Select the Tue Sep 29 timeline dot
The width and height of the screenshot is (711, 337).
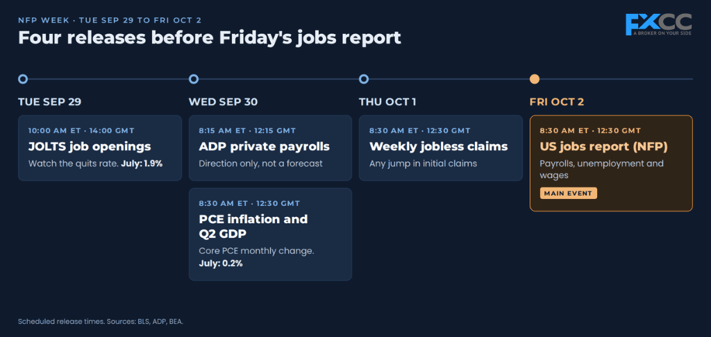coord(23,79)
